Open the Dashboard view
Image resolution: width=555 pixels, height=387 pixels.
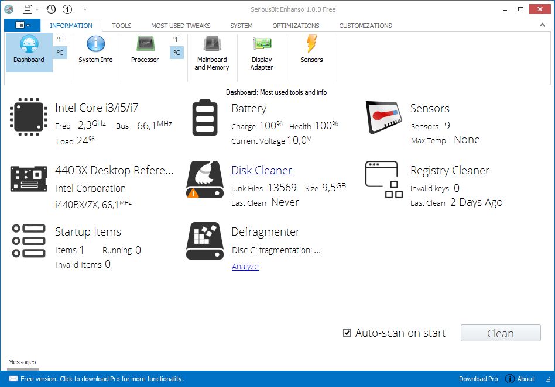[x=28, y=51]
